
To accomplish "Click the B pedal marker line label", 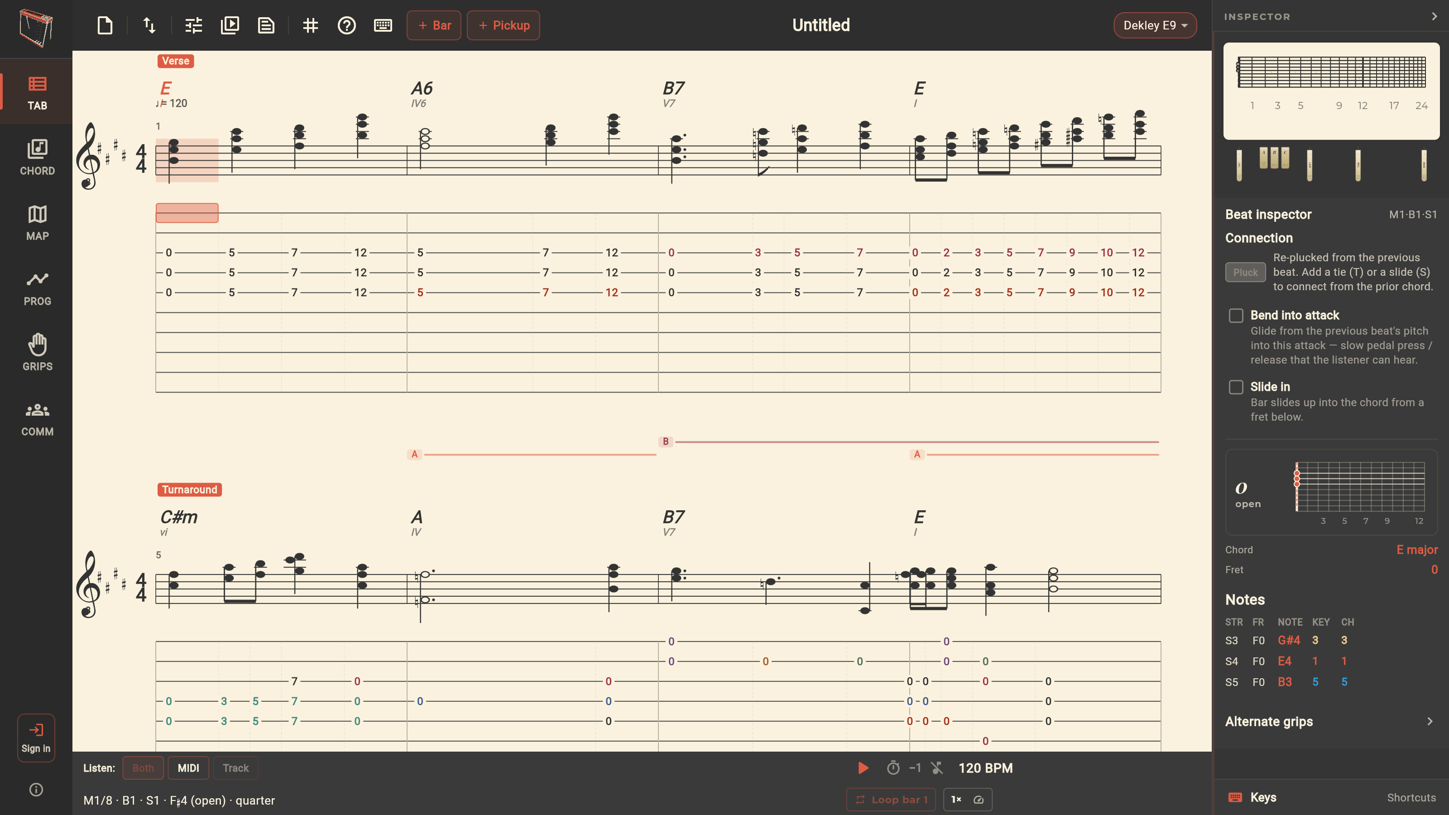I will 666,441.
